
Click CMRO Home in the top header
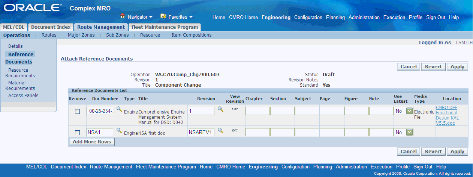tap(244, 18)
